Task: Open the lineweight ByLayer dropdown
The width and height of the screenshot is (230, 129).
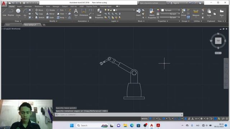Action: click(x=170, y=14)
